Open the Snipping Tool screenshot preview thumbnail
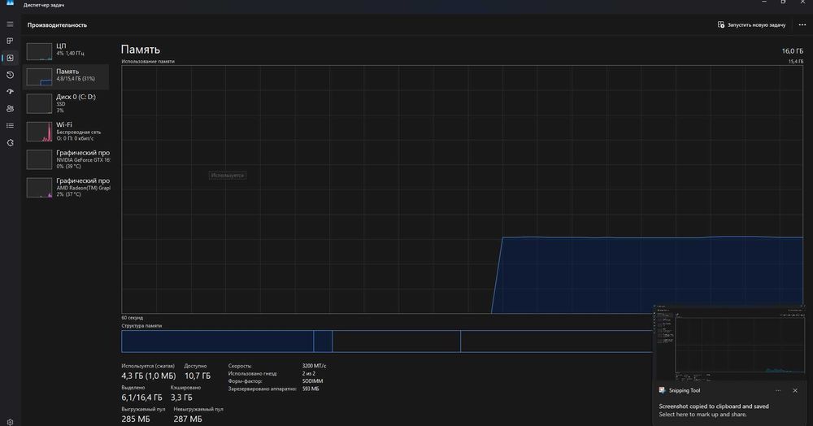This screenshot has width=813, height=426. (729, 342)
